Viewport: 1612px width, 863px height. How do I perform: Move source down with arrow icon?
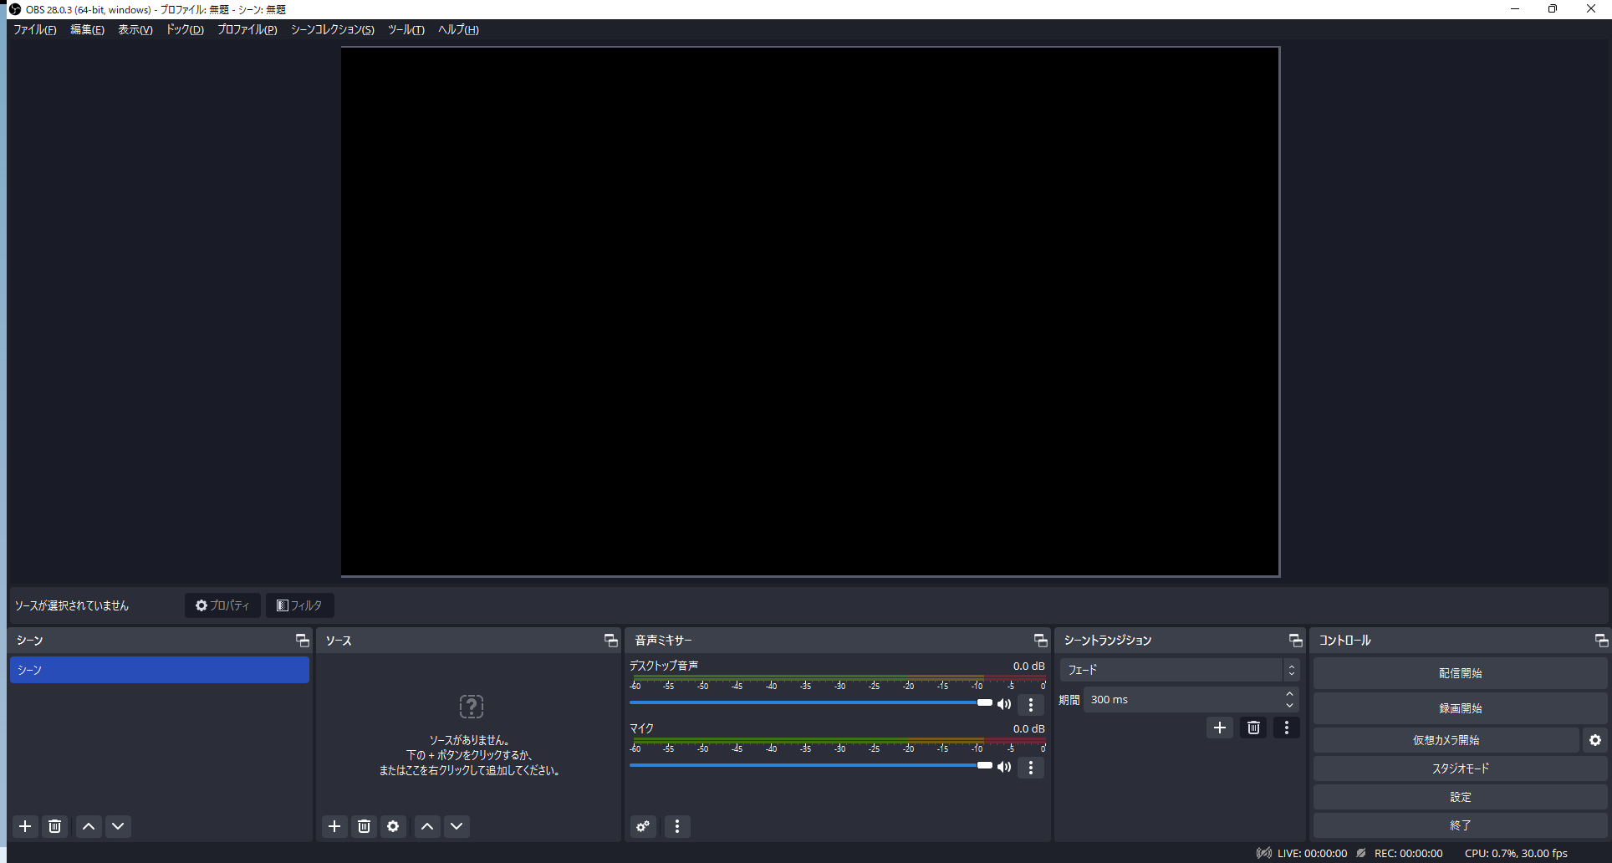click(457, 826)
